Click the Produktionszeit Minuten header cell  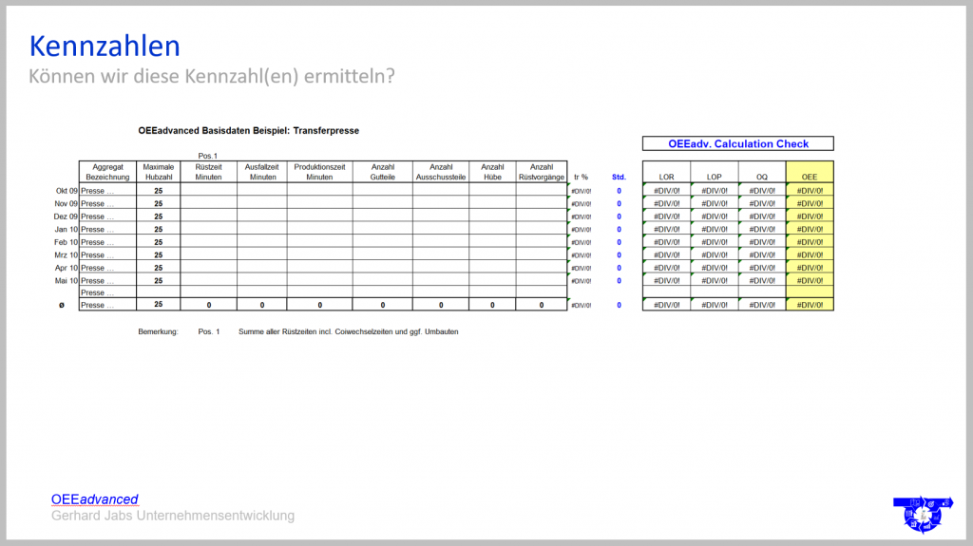pyautogui.click(x=319, y=172)
